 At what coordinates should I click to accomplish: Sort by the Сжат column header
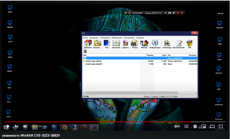pos(164,55)
